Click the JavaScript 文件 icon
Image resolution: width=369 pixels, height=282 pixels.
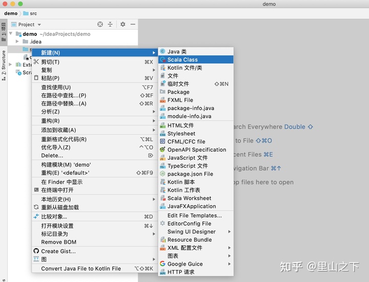coord(162,158)
